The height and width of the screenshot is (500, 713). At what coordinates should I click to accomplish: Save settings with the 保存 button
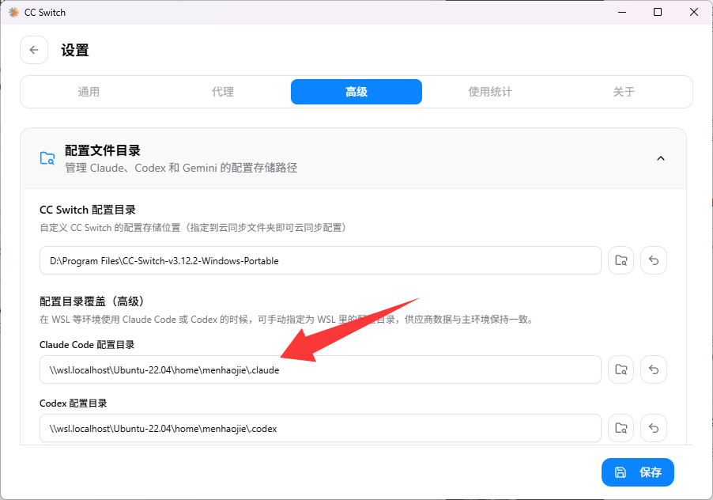point(638,472)
